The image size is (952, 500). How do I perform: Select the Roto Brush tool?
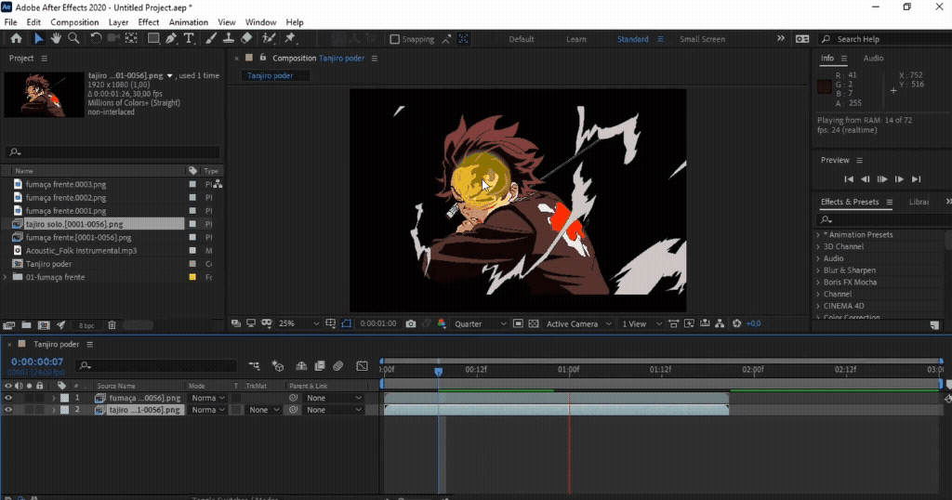click(269, 39)
